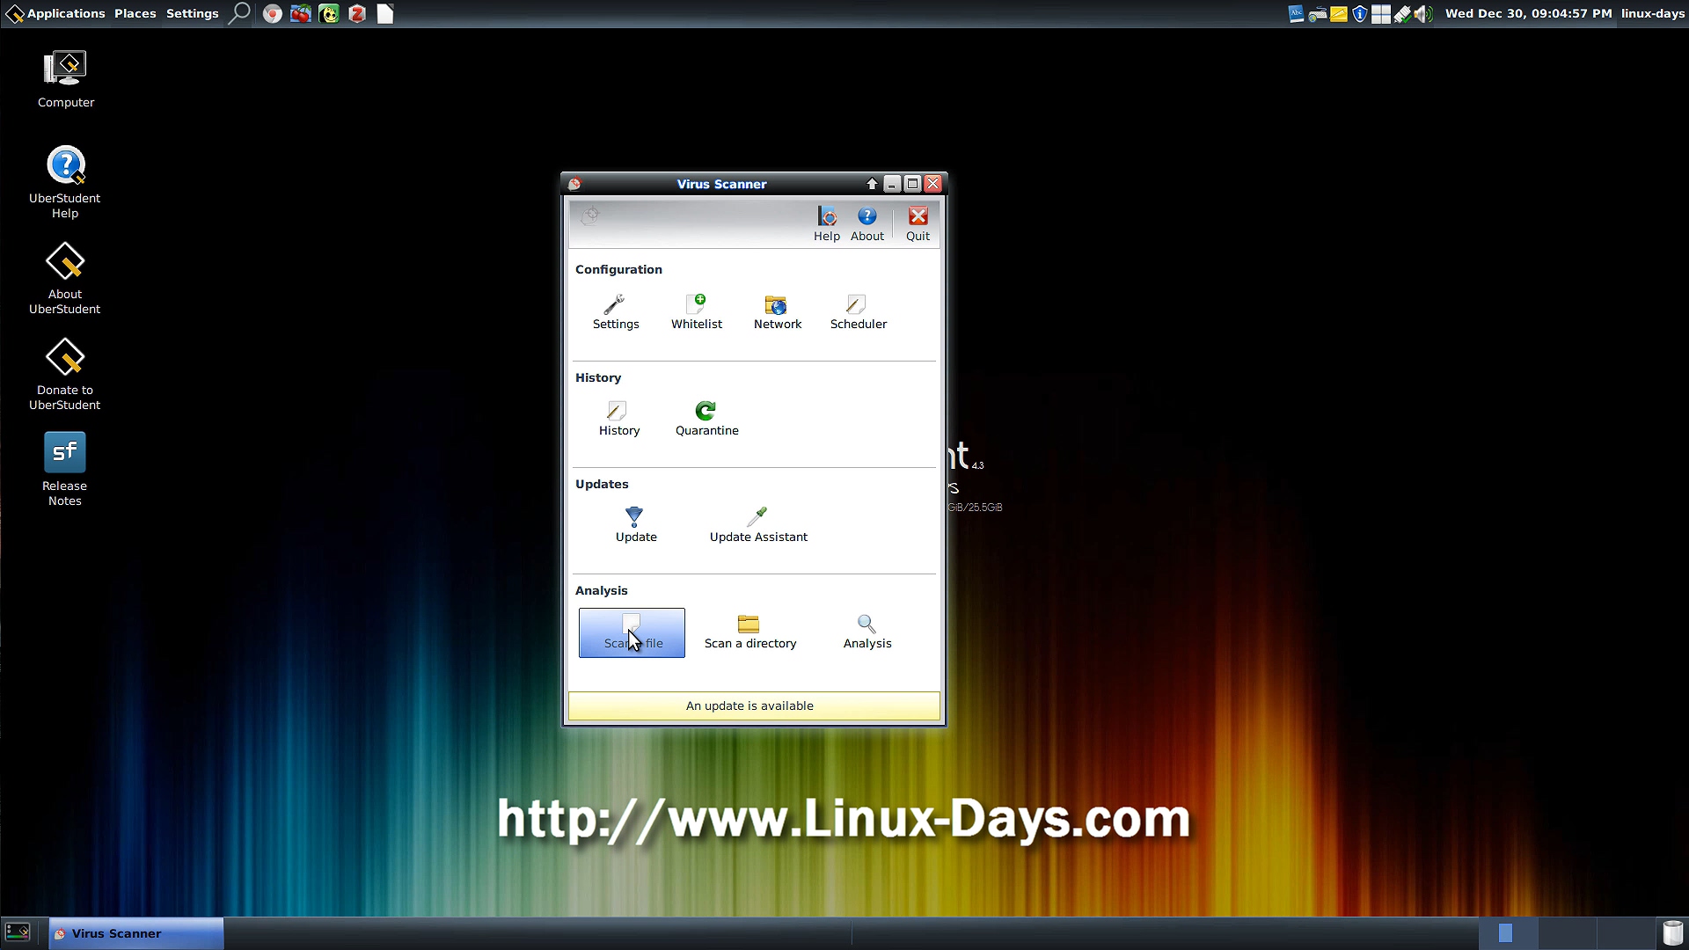Click the keyboard layout tray icon
This screenshot has height=950, width=1689.
[1317, 13]
